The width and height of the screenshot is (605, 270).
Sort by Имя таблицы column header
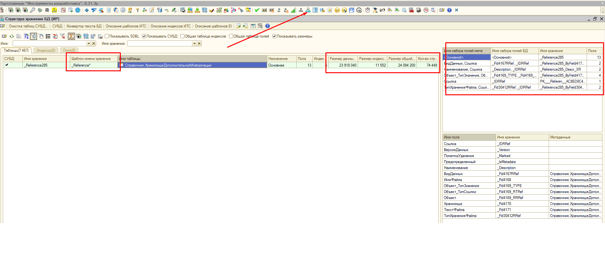192,59
